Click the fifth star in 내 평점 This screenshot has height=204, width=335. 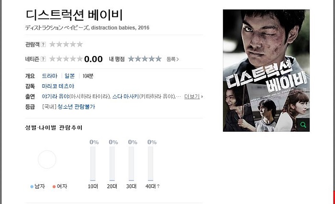[x=158, y=59]
